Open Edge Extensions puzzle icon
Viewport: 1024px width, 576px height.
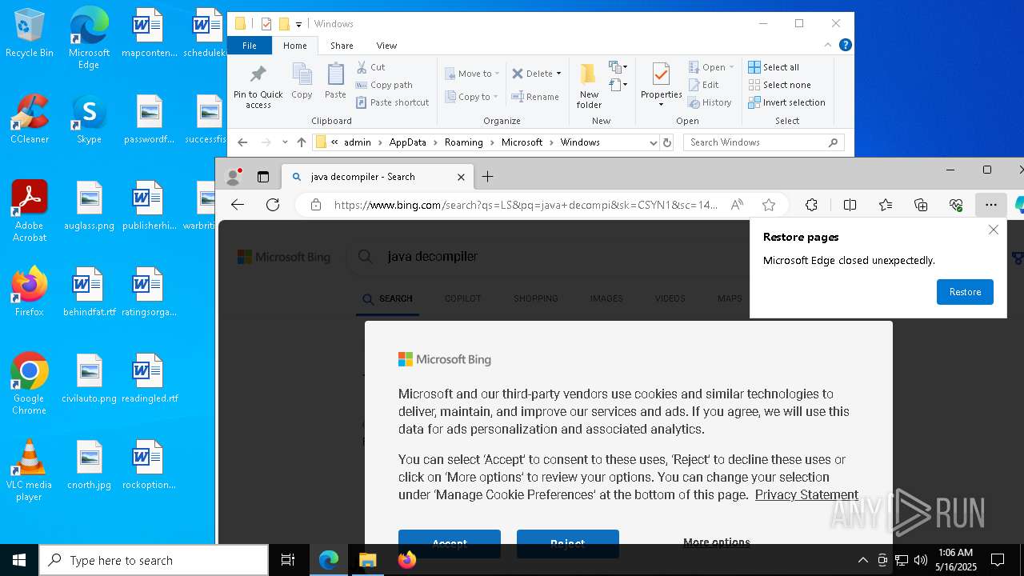[811, 205]
